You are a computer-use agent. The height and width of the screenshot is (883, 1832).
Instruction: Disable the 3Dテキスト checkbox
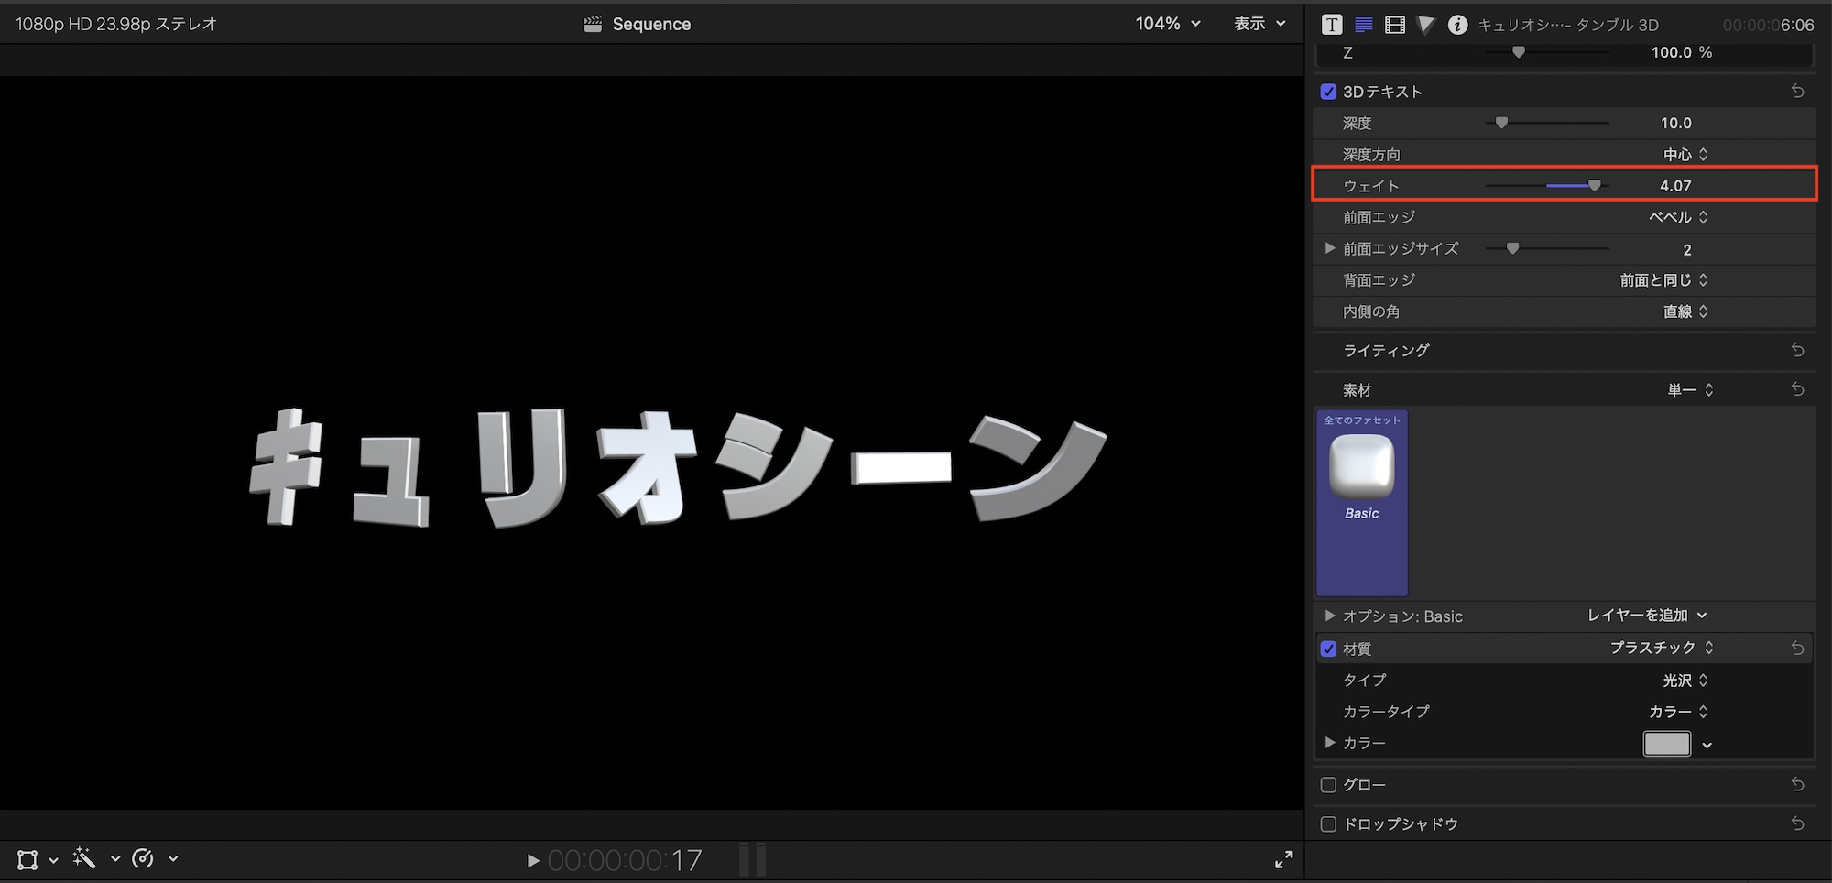[x=1328, y=92]
